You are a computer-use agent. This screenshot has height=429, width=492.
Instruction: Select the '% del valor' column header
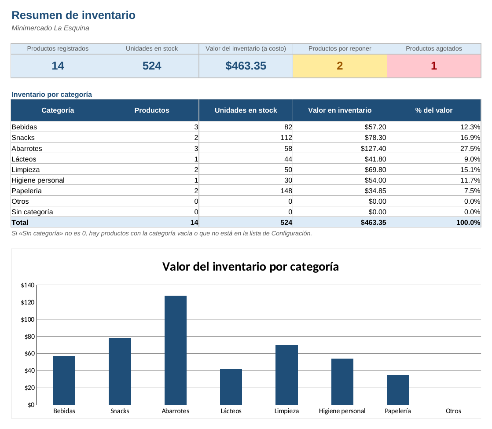[x=434, y=110]
